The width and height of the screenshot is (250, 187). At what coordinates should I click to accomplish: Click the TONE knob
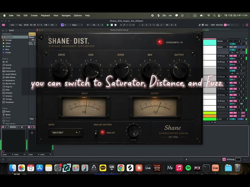pos(134,131)
